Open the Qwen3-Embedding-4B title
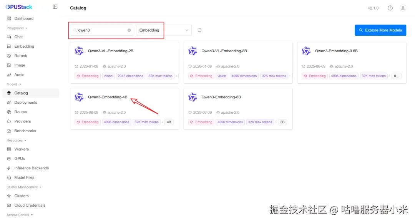Image resolution: width=415 pixels, height=222 pixels. 108,97
